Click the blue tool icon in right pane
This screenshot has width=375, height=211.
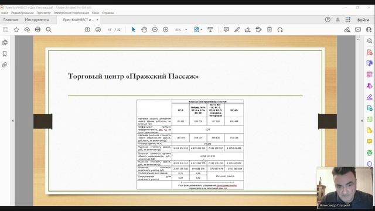[x=370, y=63]
